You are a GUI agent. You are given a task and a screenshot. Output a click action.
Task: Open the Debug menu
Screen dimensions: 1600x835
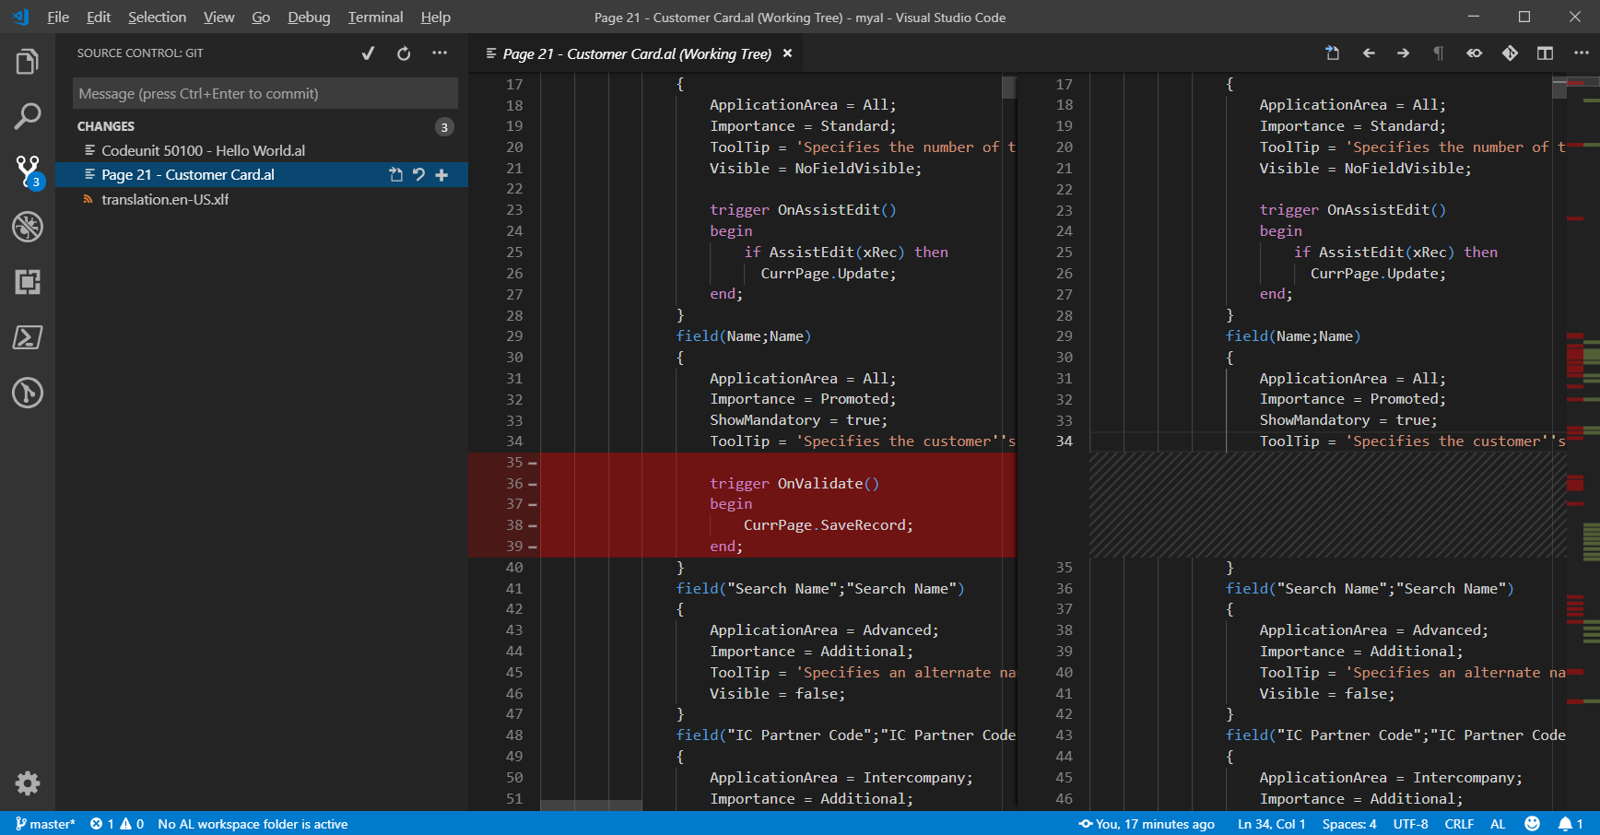[x=309, y=17]
